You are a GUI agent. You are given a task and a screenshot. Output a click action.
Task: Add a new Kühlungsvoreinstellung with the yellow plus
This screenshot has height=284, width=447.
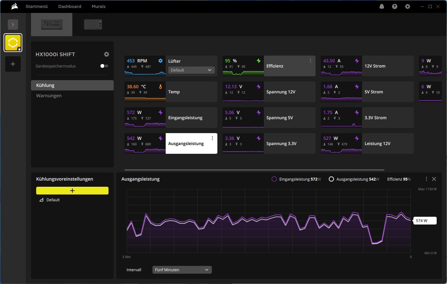72,191
